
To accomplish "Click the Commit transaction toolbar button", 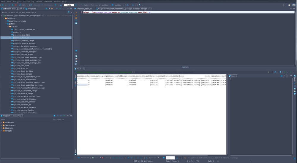I will tap(36, 5).
